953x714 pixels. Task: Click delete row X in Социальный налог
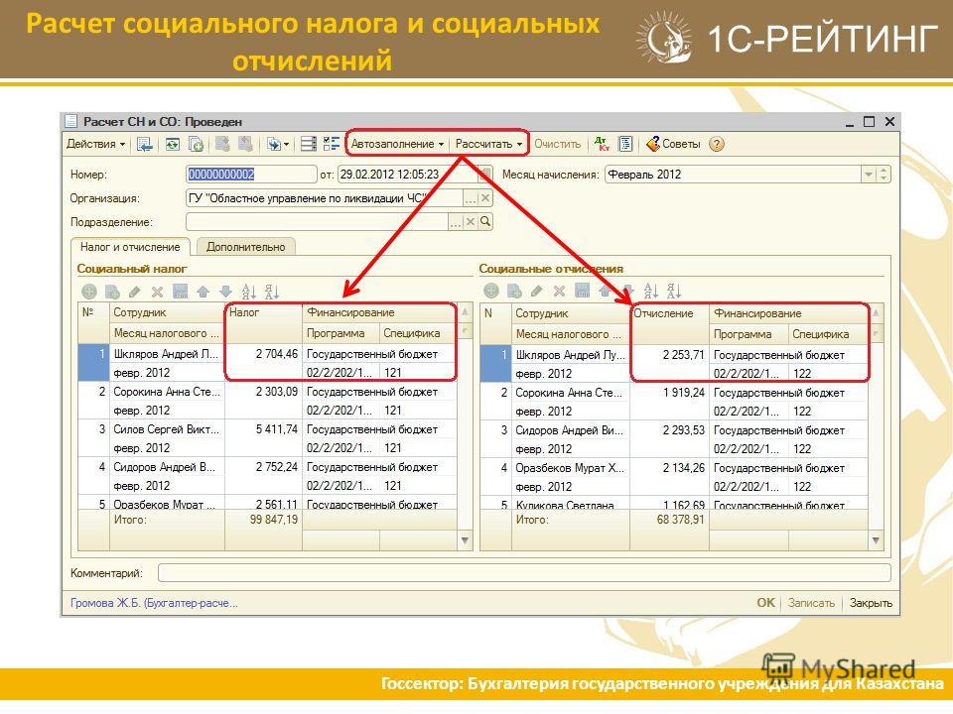pyautogui.click(x=157, y=292)
